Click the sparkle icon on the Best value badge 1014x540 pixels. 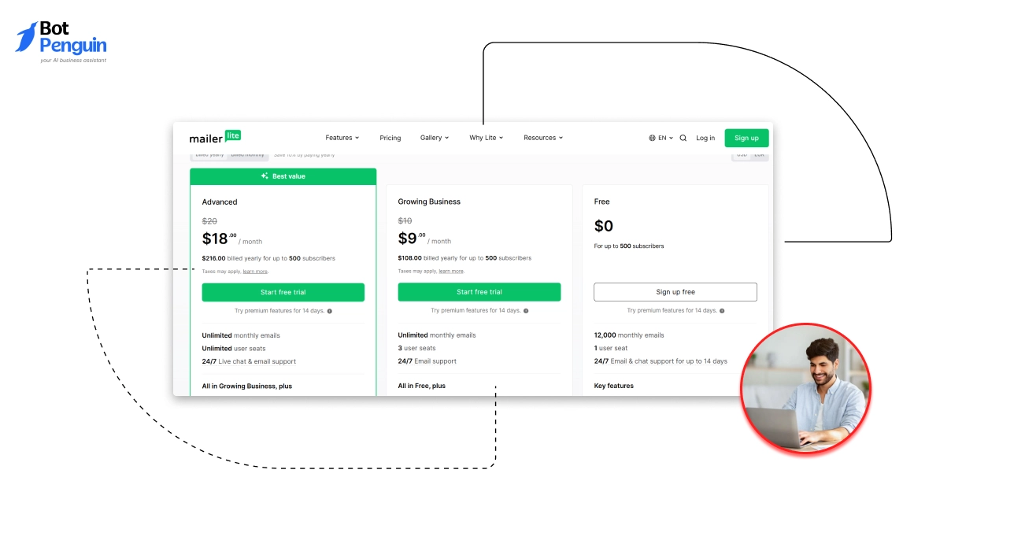[x=264, y=176]
